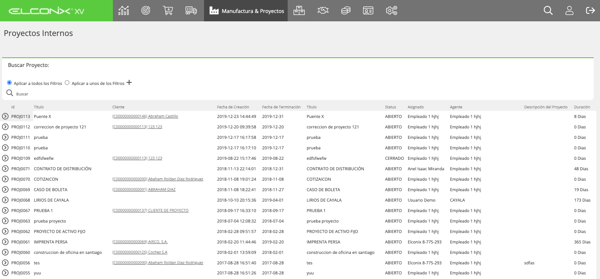Expand row PROJ0112 details
600x279 pixels.
click(5, 127)
